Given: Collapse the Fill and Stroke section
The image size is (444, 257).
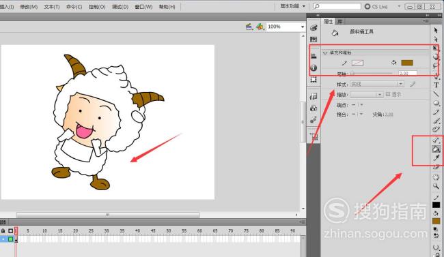Looking at the screenshot, I should coord(325,52).
